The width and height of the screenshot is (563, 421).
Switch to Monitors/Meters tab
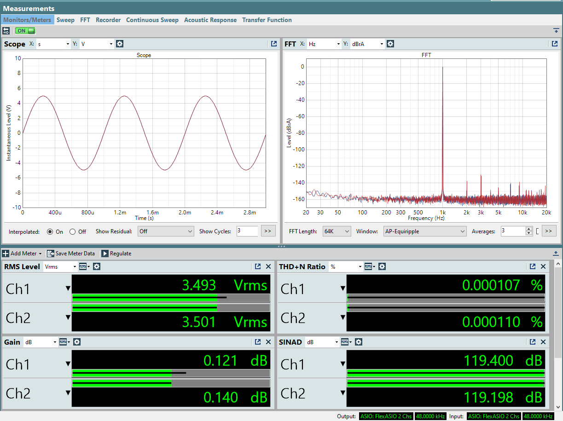(x=27, y=20)
